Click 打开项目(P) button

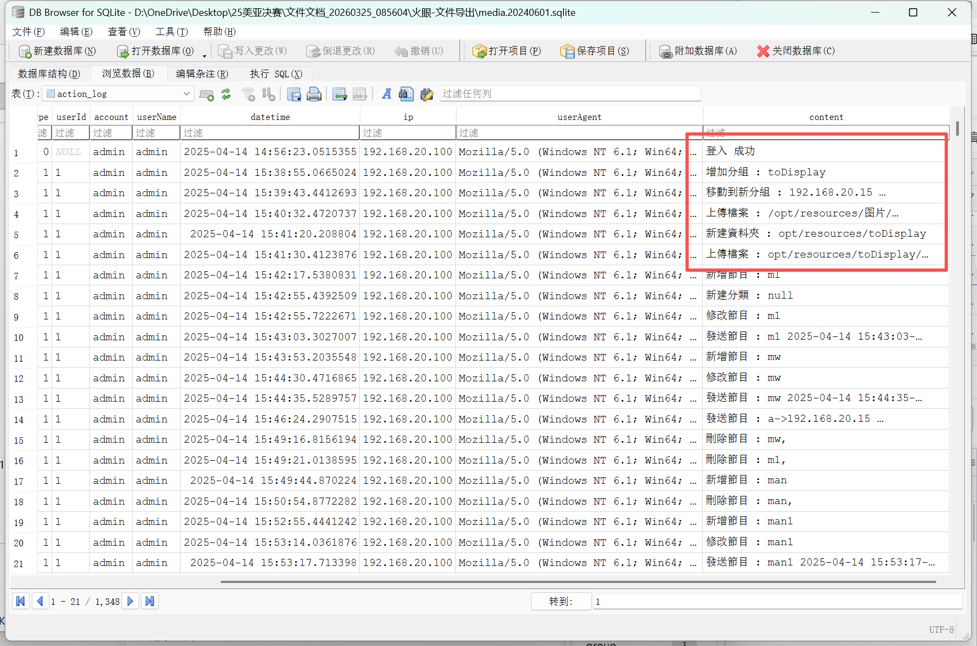507,51
